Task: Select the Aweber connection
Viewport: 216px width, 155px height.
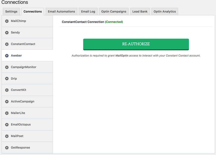Action: (x=27, y=55)
